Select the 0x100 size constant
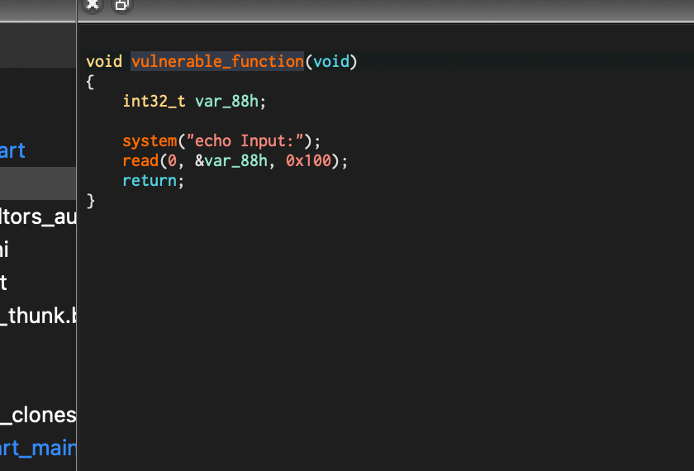 [x=308, y=160]
